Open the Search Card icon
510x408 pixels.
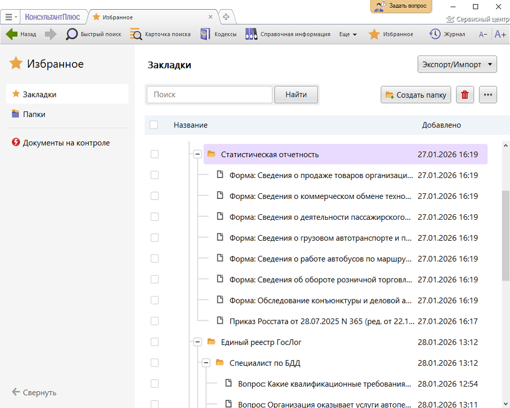pyautogui.click(x=136, y=34)
